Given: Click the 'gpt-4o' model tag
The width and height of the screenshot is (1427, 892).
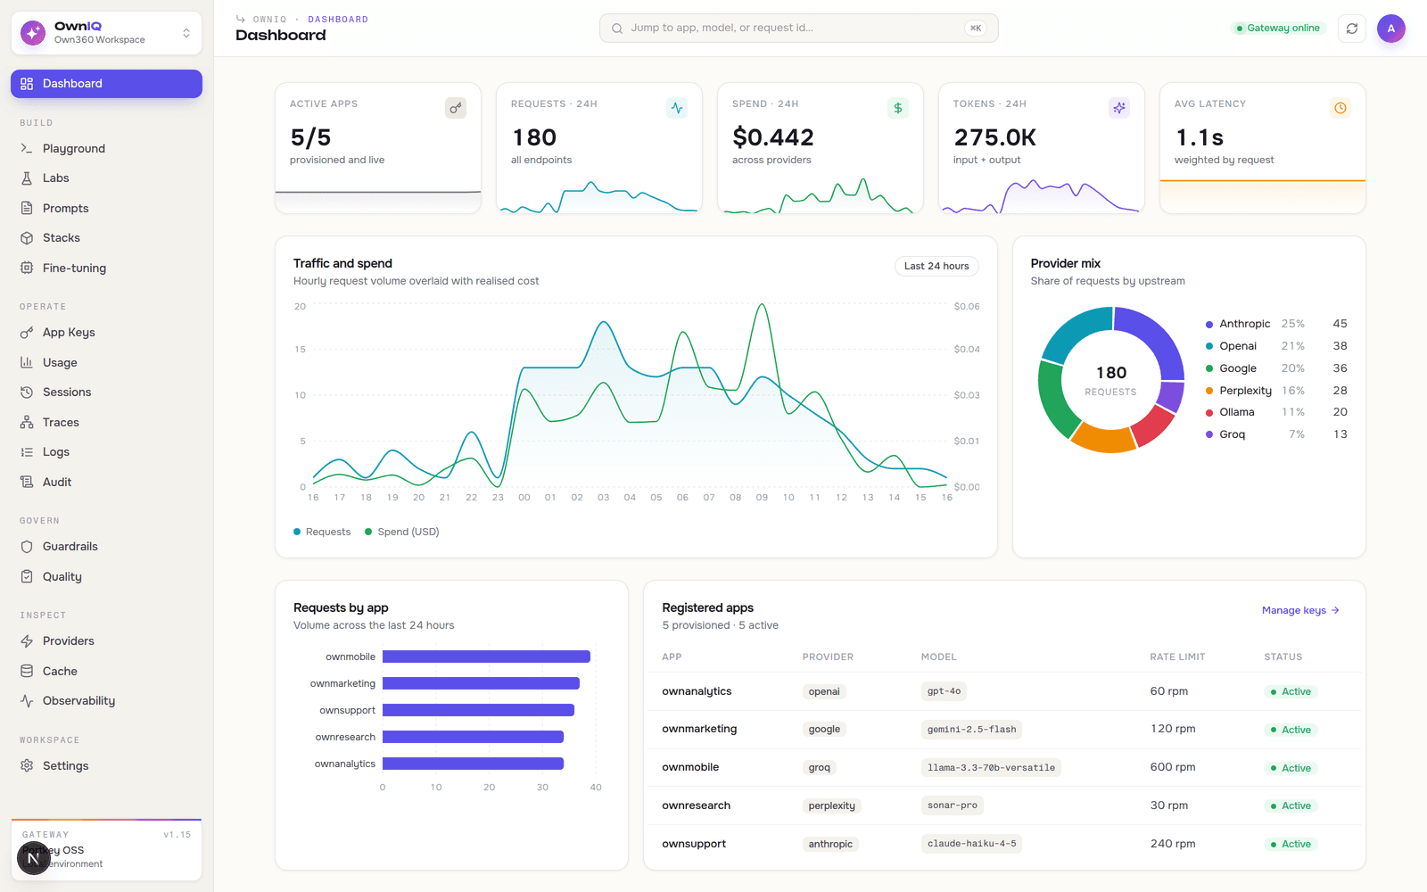Looking at the screenshot, I should (944, 691).
